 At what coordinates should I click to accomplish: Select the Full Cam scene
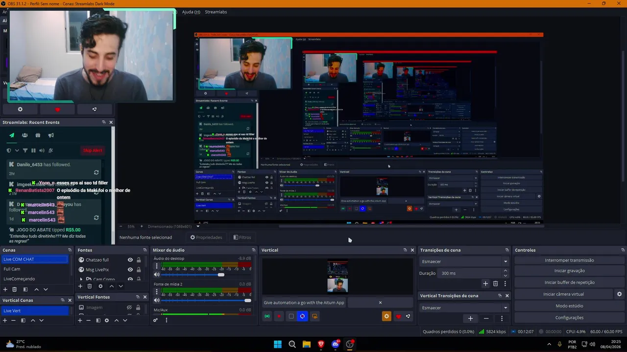point(34,269)
